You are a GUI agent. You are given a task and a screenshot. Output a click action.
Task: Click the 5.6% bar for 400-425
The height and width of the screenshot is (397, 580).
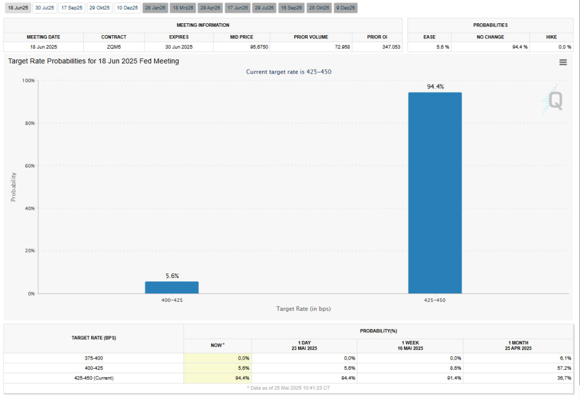tap(172, 287)
